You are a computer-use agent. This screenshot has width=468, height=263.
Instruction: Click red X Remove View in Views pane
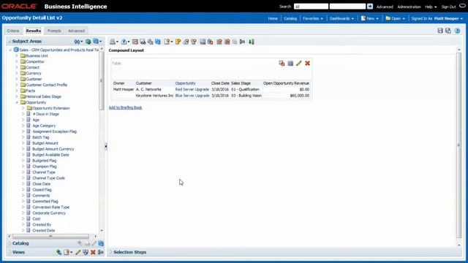pos(93,252)
